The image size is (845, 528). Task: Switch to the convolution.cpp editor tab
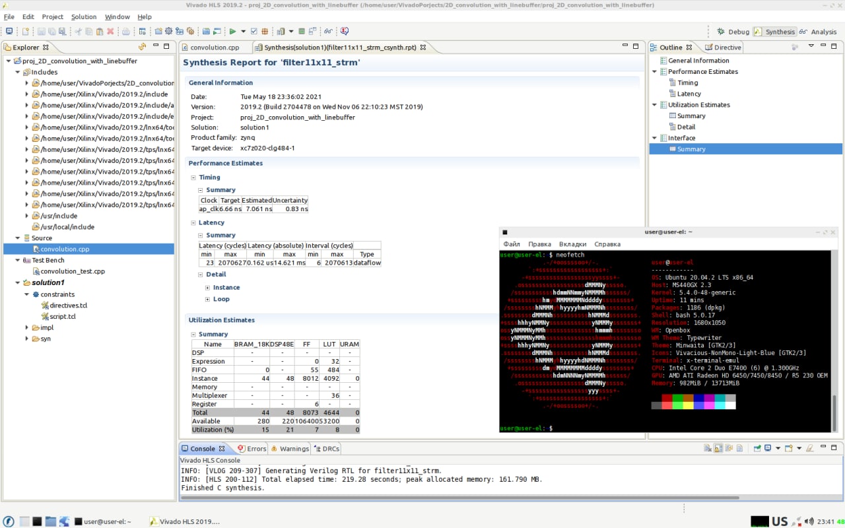[x=215, y=48]
